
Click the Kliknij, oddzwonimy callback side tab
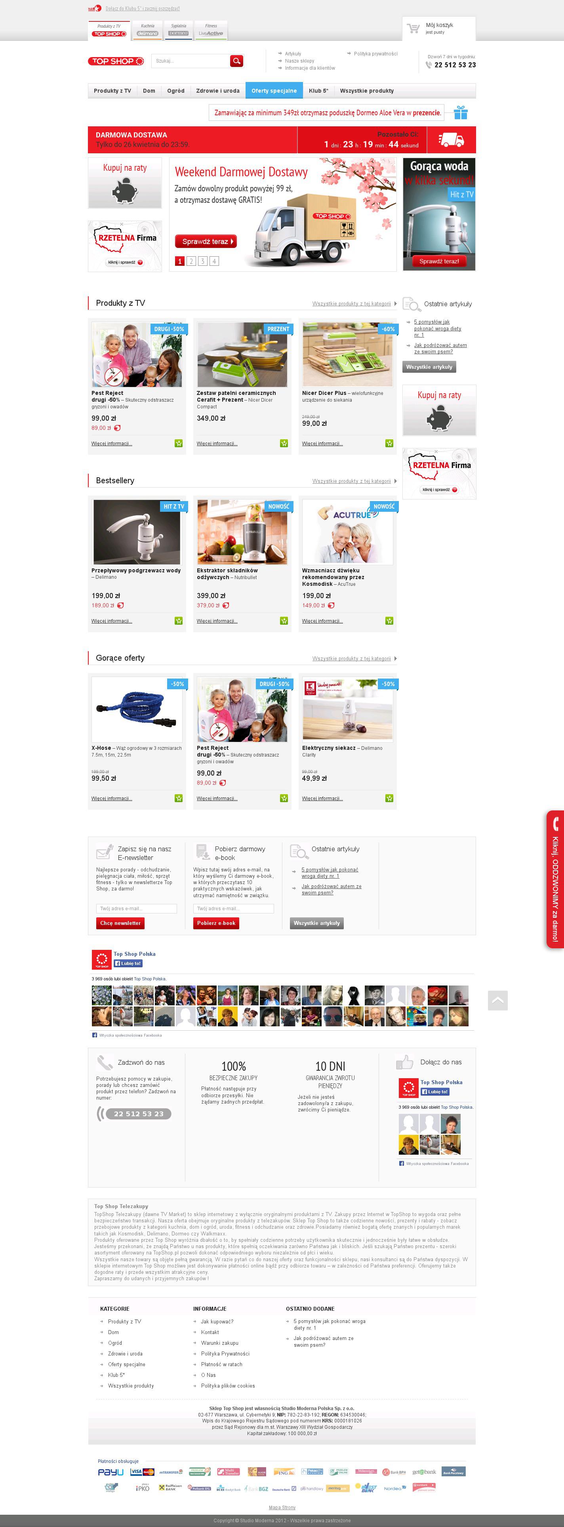pos(555,879)
